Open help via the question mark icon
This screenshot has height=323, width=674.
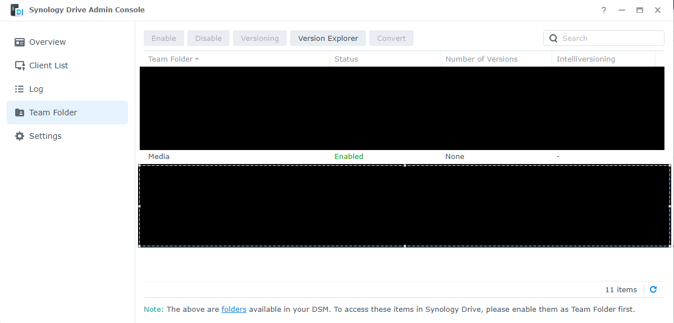(x=603, y=10)
